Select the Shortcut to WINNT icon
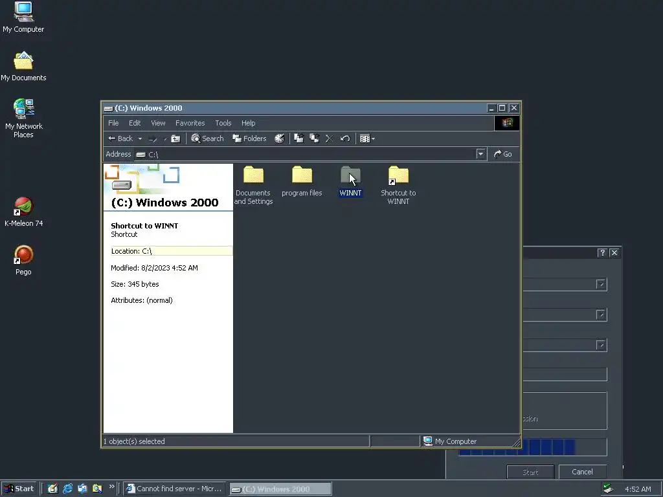The image size is (663, 497). click(398, 185)
